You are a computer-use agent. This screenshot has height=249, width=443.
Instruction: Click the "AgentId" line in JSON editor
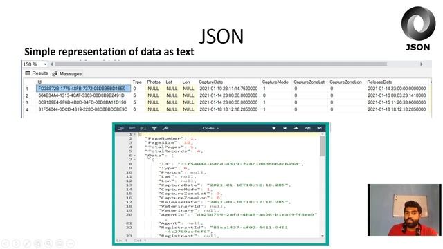237,215
